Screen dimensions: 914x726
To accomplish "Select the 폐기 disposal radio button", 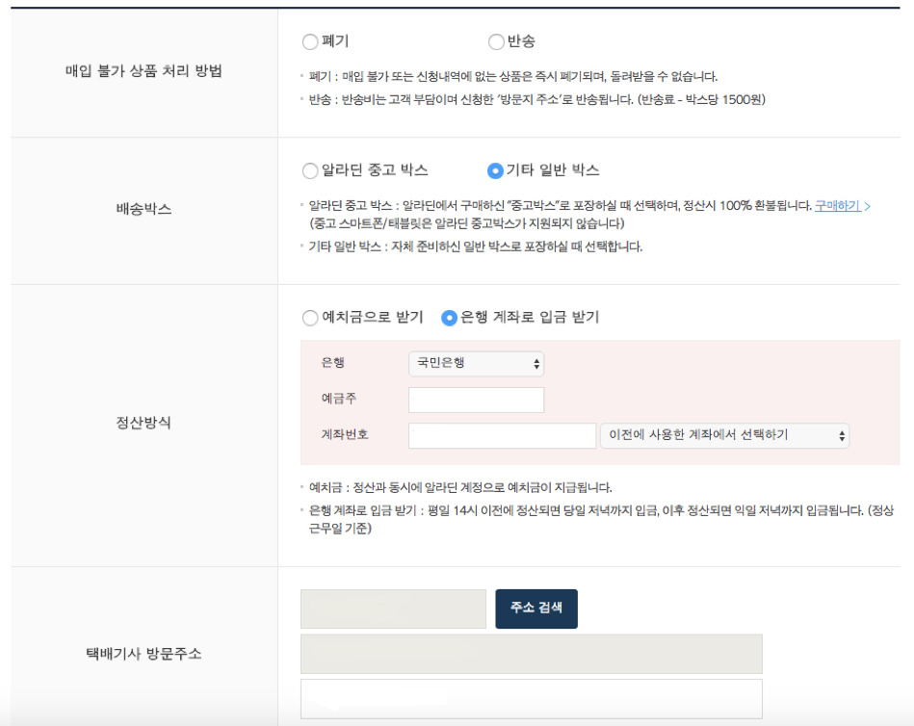I will point(309,41).
